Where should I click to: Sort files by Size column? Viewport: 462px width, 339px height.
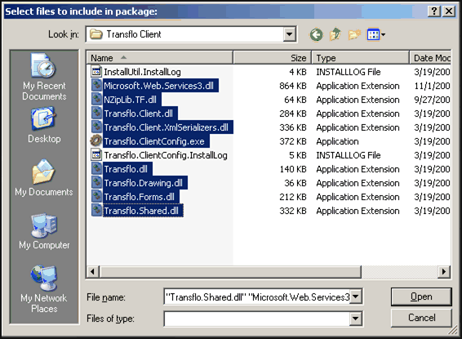273,58
